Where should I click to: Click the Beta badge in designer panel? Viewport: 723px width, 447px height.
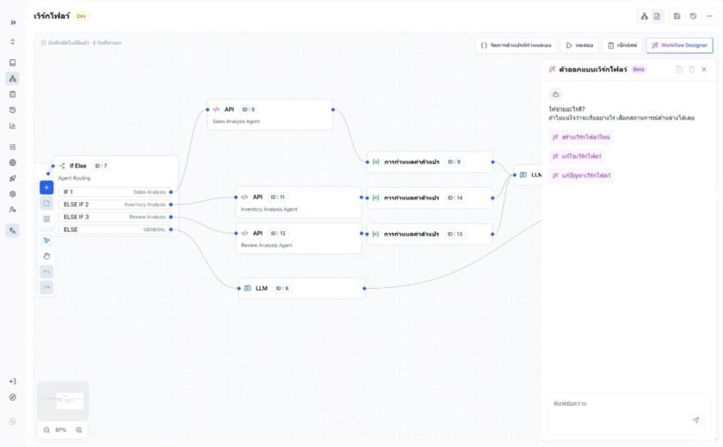coord(639,70)
